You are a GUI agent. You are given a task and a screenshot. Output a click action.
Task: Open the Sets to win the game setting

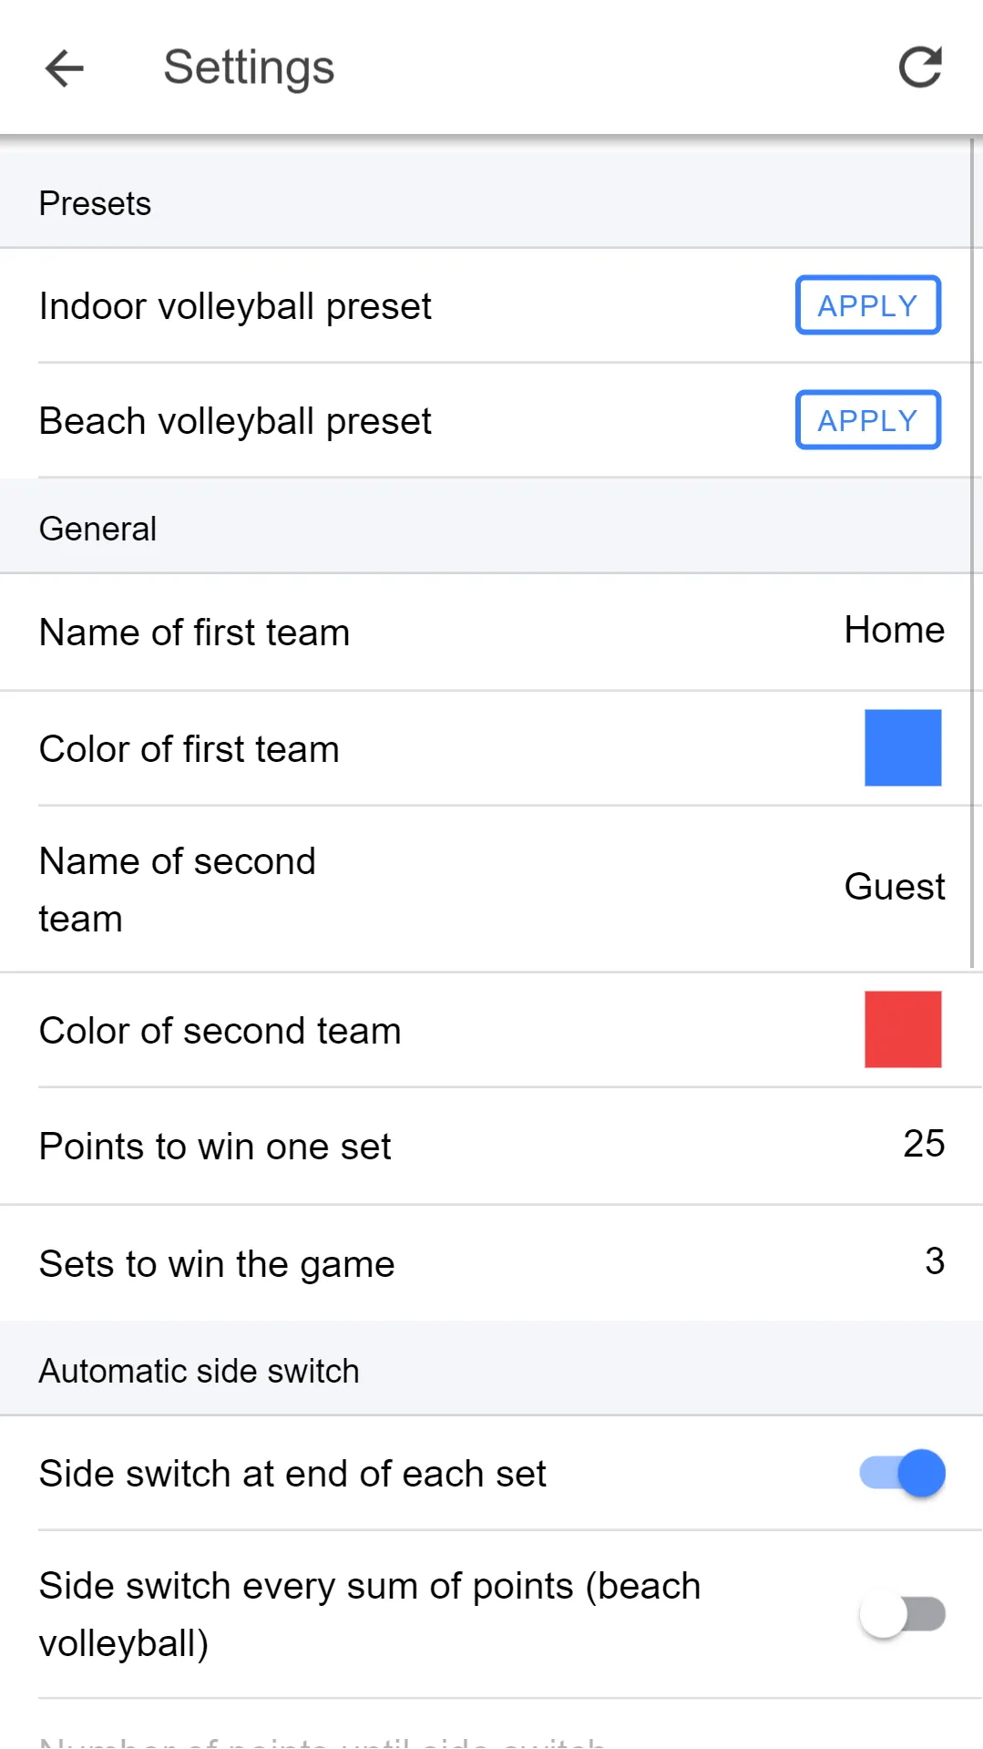[x=492, y=1263]
